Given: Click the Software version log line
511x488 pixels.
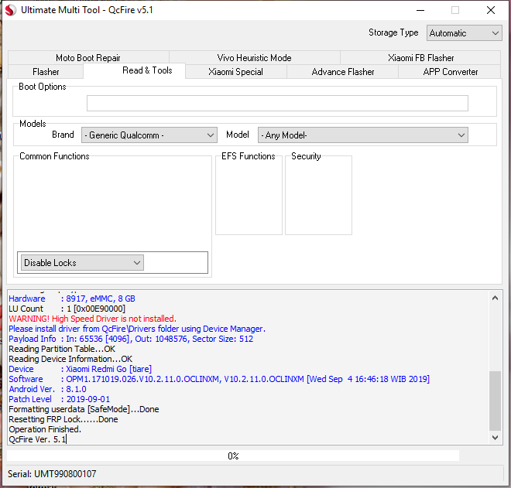Looking at the screenshot, I should tap(219, 379).
